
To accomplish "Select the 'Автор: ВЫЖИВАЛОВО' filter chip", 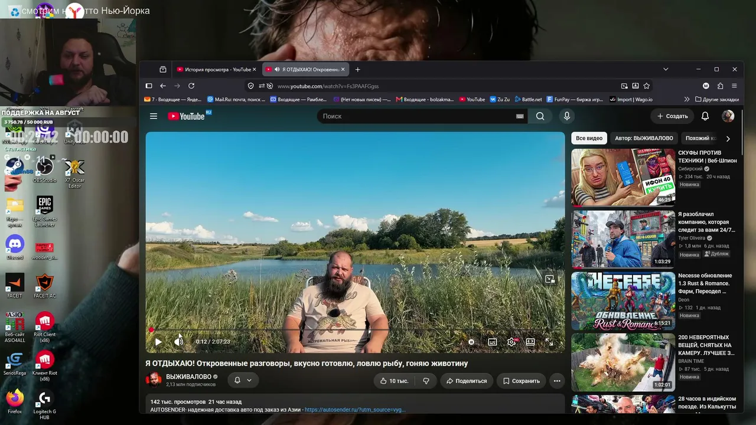I will coord(644,138).
